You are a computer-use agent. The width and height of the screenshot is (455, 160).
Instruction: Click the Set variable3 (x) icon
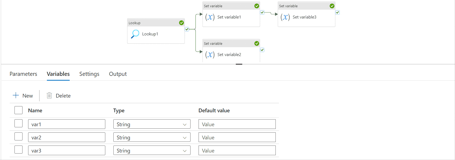(x=285, y=17)
